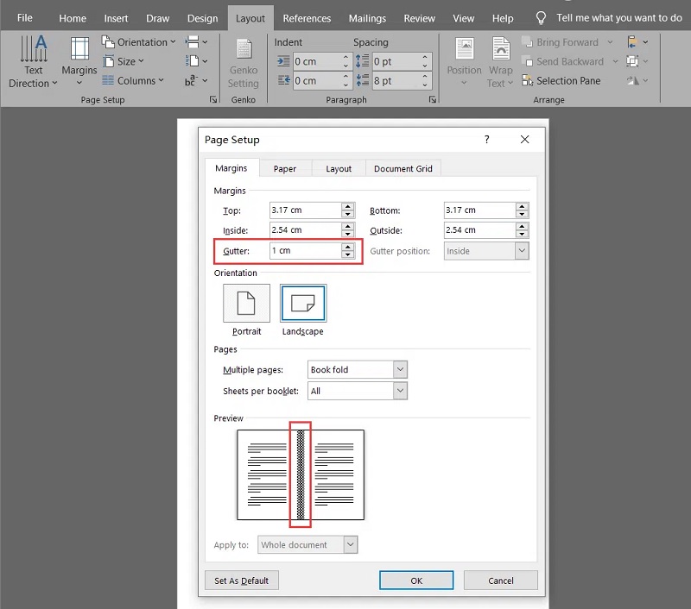This screenshot has height=609, width=691.
Task: Click the spacing after icon
Action: click(362, 80)
